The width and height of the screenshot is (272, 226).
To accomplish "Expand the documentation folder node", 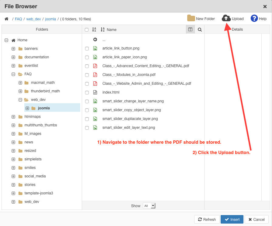I will coord(13,57).
